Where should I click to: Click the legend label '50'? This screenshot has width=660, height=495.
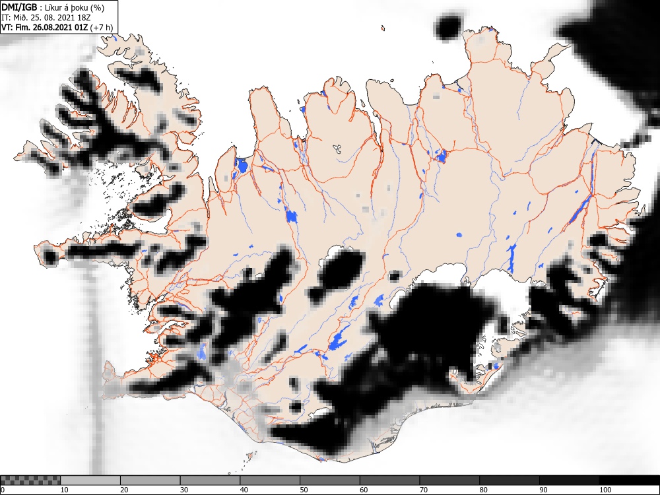click(x=304, y=490)
